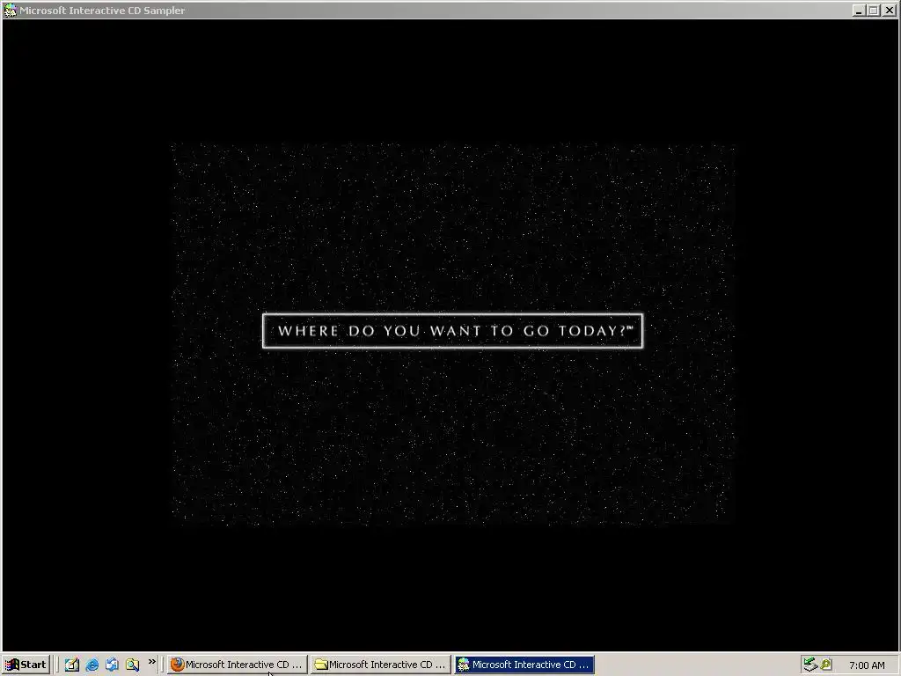Click the 7:00 AM clock
This screenshot has height=676, width=901.
(x=867, y=665)
